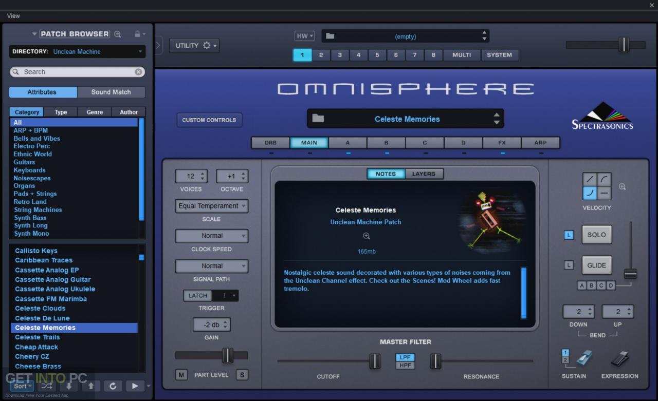Screen dimensions: 658x401
Task: Select Layer A tab
Action: pos(348,143)
